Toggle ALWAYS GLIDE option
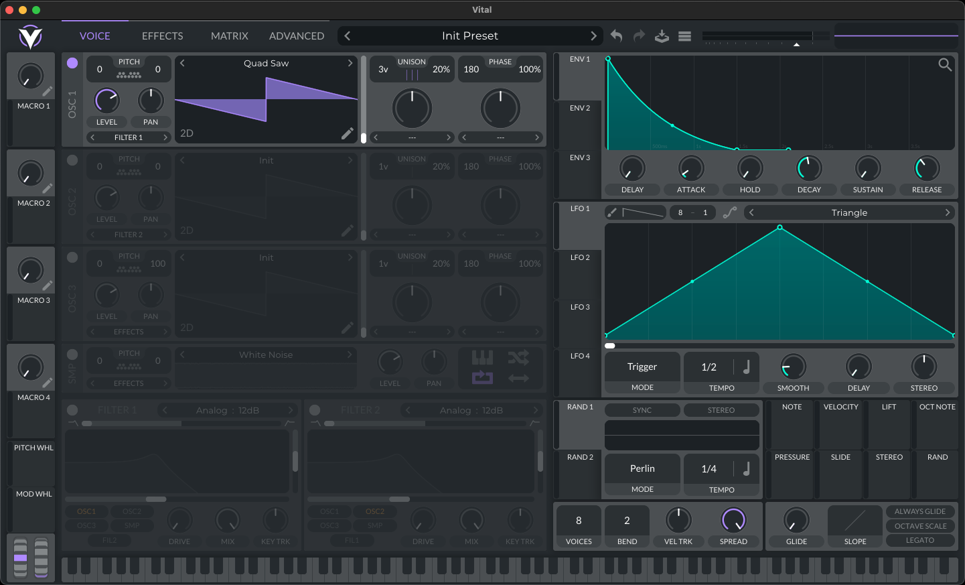The image size is (965, 585). (x=920, y=511)
